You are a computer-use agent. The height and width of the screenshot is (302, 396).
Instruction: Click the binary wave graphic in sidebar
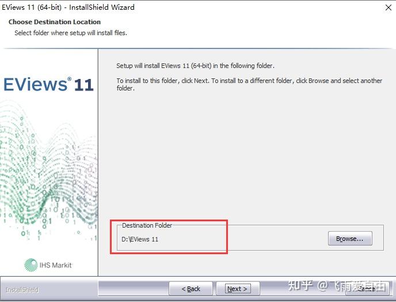[x=48, y=172]
